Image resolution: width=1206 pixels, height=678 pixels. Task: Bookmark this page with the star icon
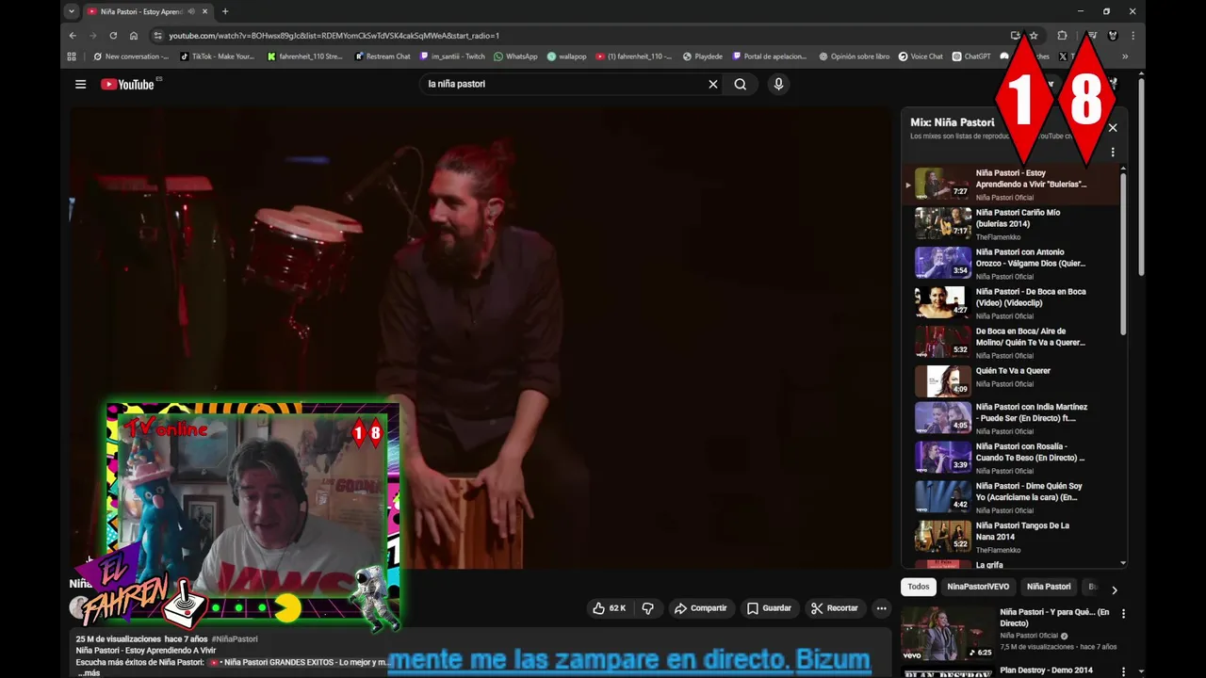(1034, 36)
